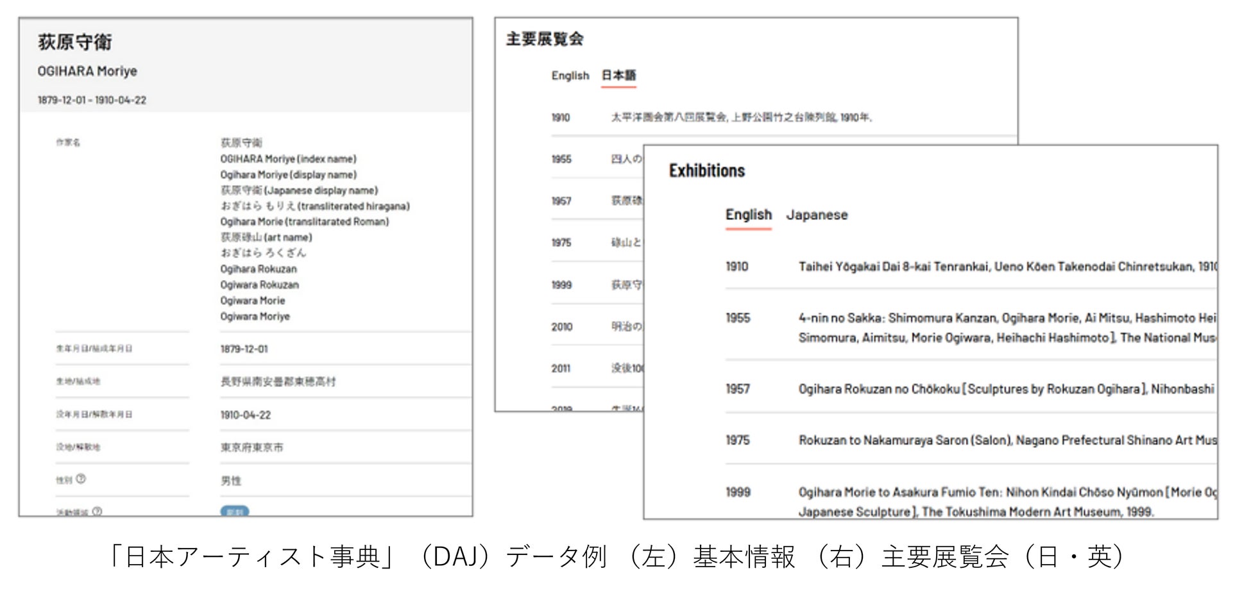Click the large 荻原守衛 heading
This screenshot has width=1251, height=589.
pos(75,42)
